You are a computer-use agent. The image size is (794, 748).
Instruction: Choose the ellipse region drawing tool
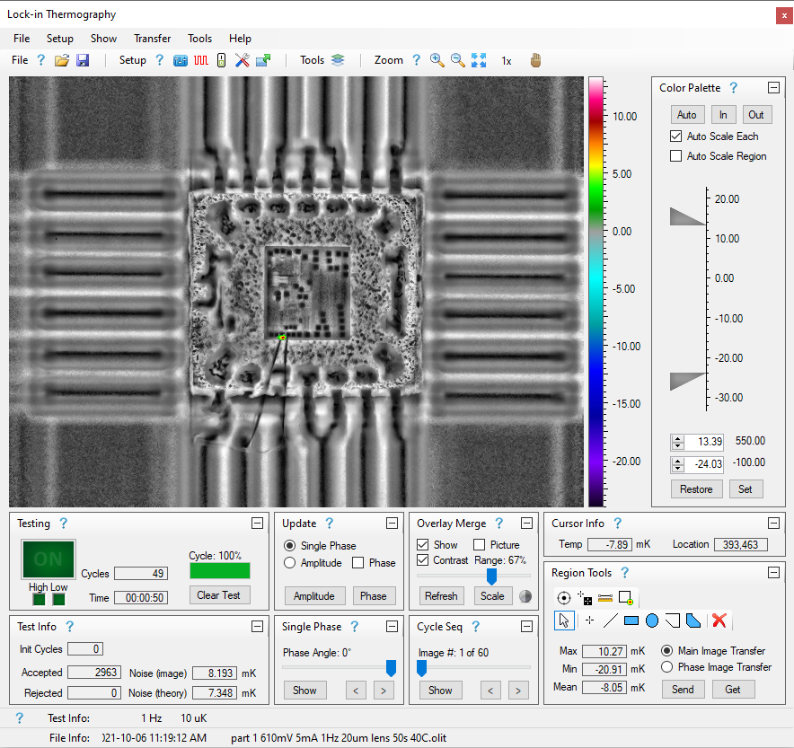[652, 620]
